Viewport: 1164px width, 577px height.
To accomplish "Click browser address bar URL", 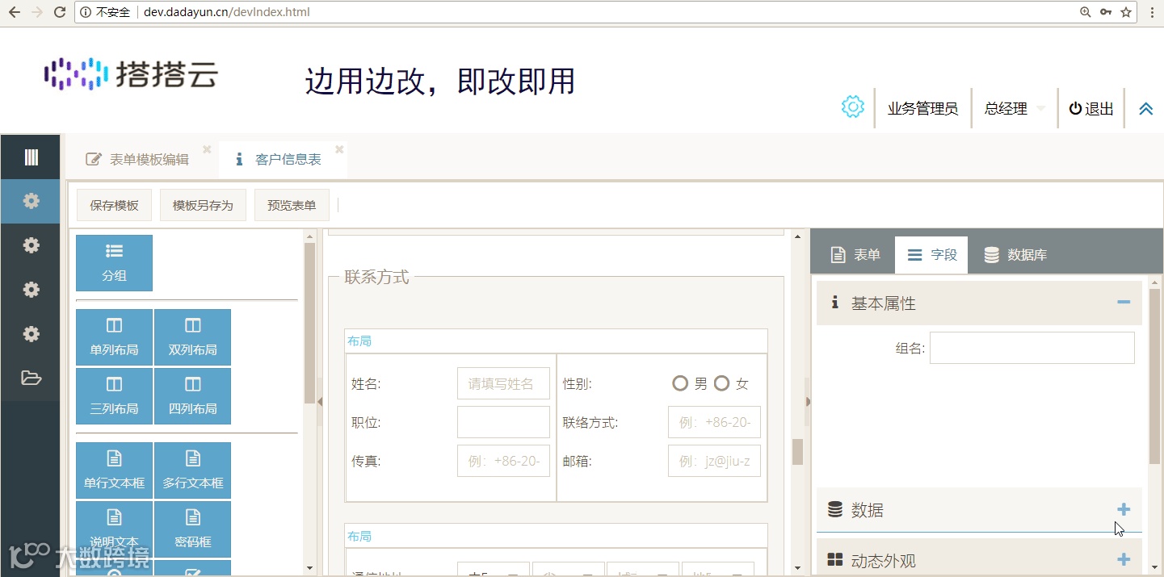I will tap(226, 12).
